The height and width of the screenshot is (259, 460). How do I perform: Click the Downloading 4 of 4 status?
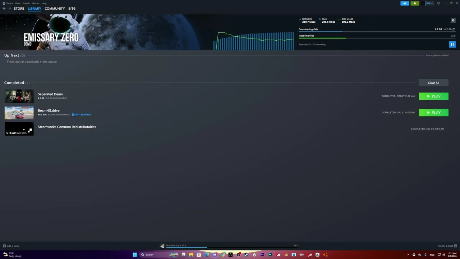176,245
